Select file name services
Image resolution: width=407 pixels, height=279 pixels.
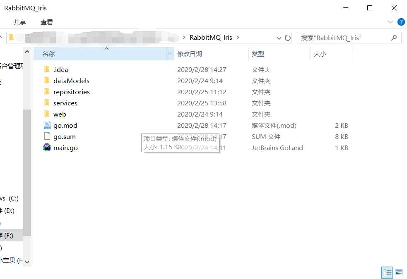tap(65, 103)
